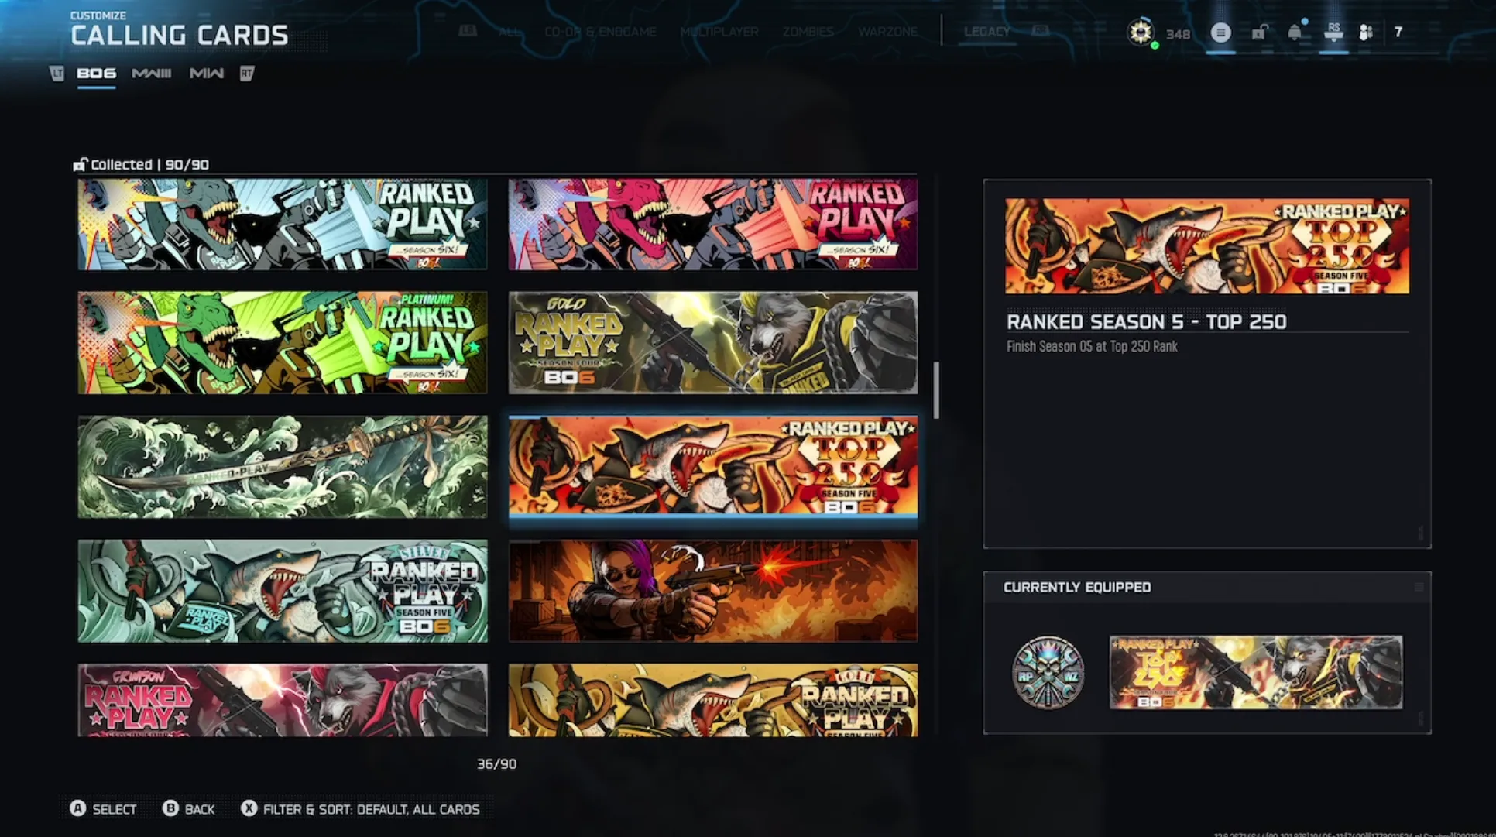Select the ZOMBIES category tab

tap(808, 32)
